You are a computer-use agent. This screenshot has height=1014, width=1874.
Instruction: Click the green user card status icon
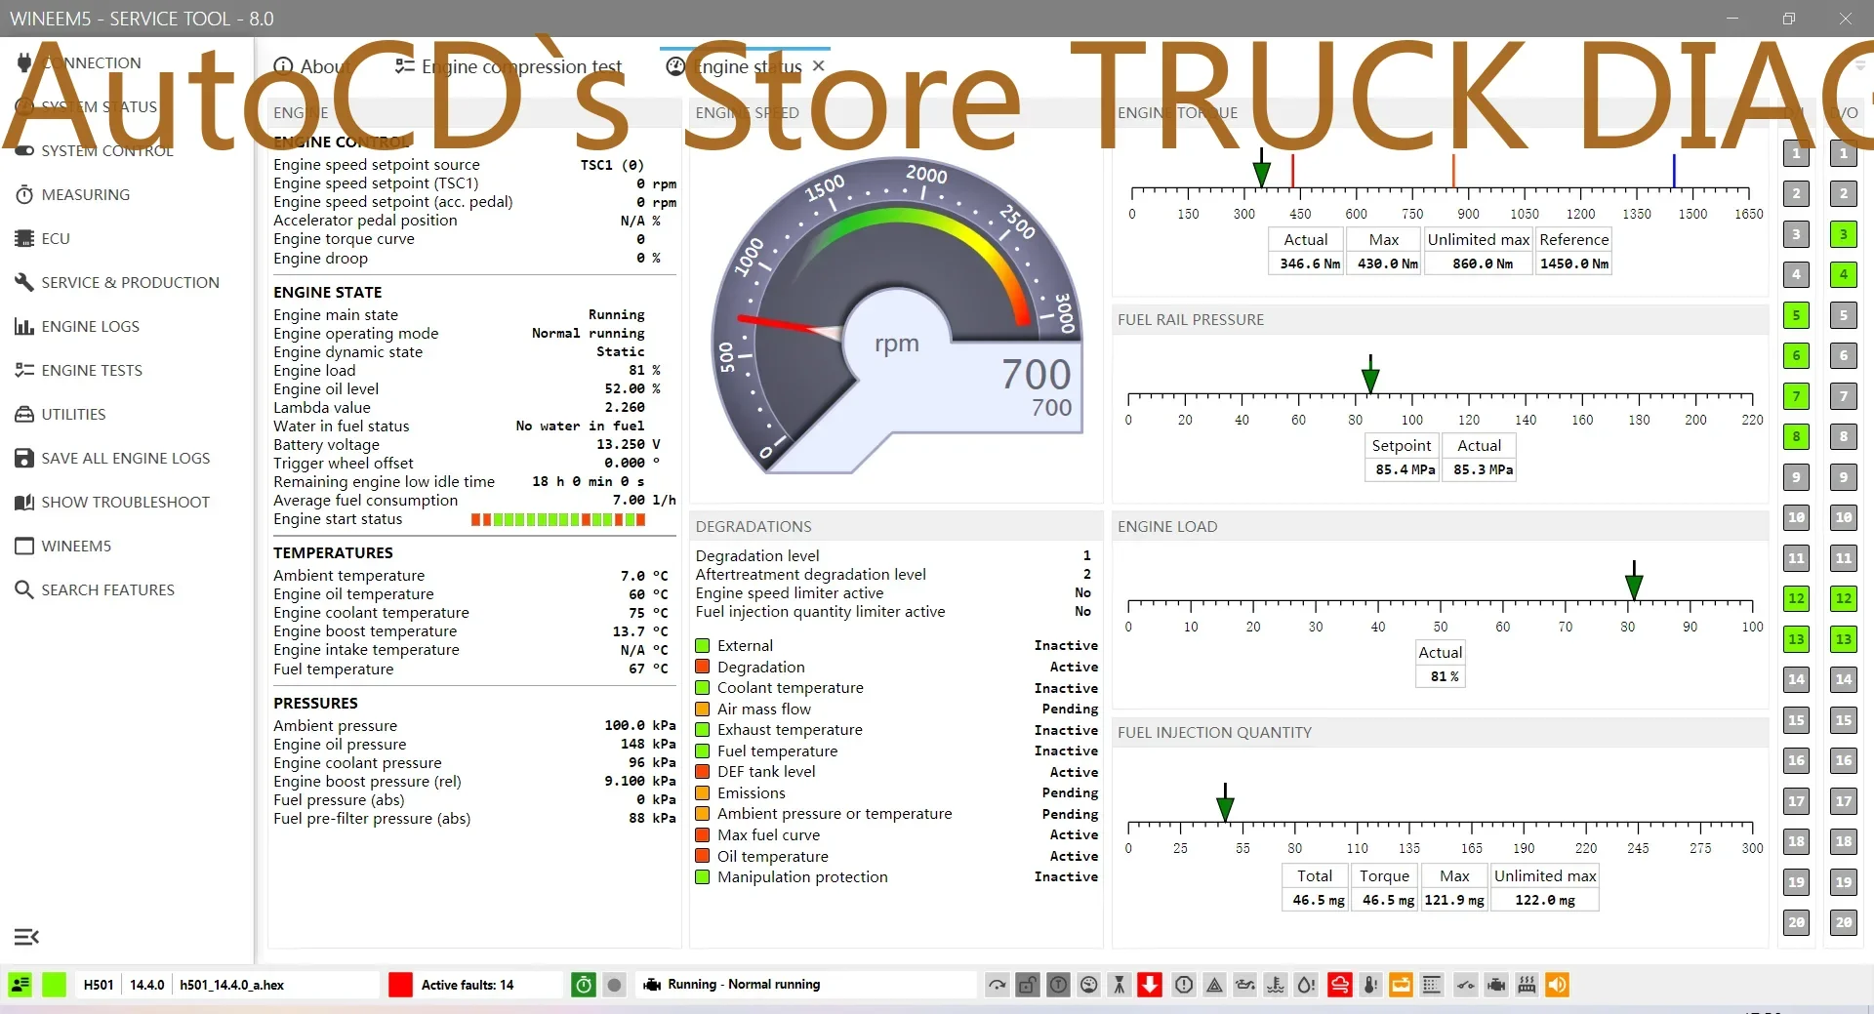click(20, 985)
